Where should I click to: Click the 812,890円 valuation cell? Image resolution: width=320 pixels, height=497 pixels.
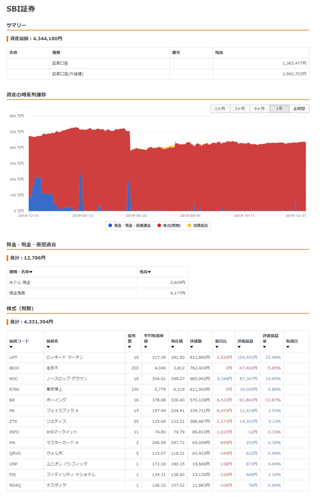point(200,357)
